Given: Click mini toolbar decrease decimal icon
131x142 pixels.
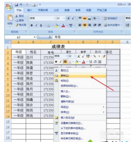Looking at the screenshot, I should [95, 62].
